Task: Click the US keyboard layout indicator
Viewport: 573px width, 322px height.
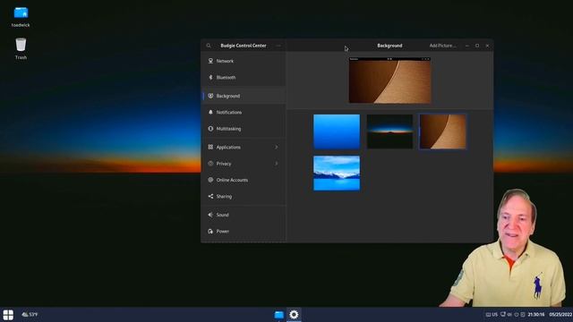Action: pyautogui.click(x=492, y=314)
